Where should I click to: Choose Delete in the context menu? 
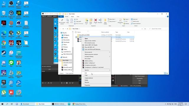coord(96,80)
